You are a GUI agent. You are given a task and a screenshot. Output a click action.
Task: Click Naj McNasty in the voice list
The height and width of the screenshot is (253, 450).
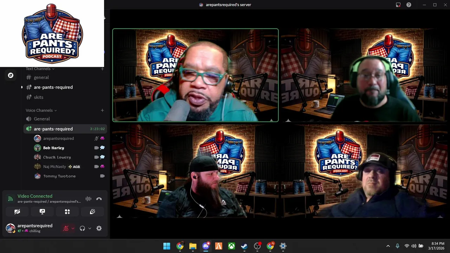tap(54, 167)
